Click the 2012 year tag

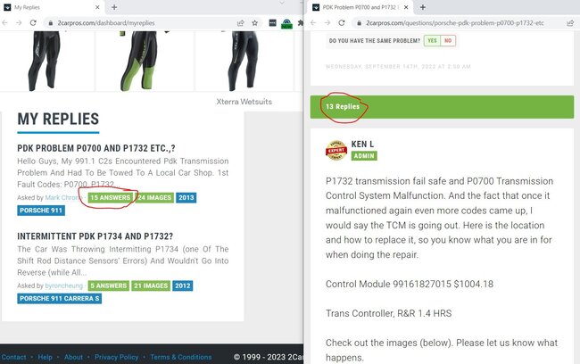coord(183,286)
